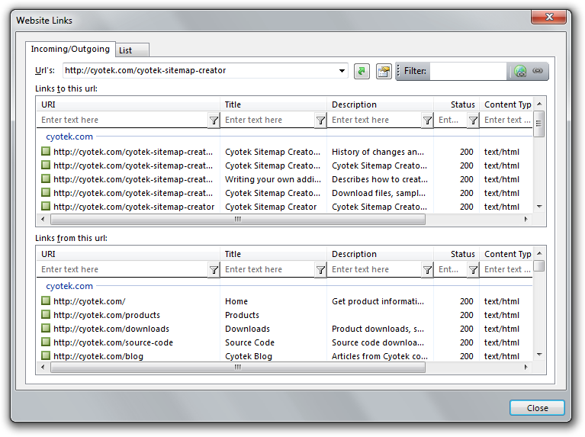
Task: Toggle the globe icon in the Filter toolbar
Action: point(520,70)
